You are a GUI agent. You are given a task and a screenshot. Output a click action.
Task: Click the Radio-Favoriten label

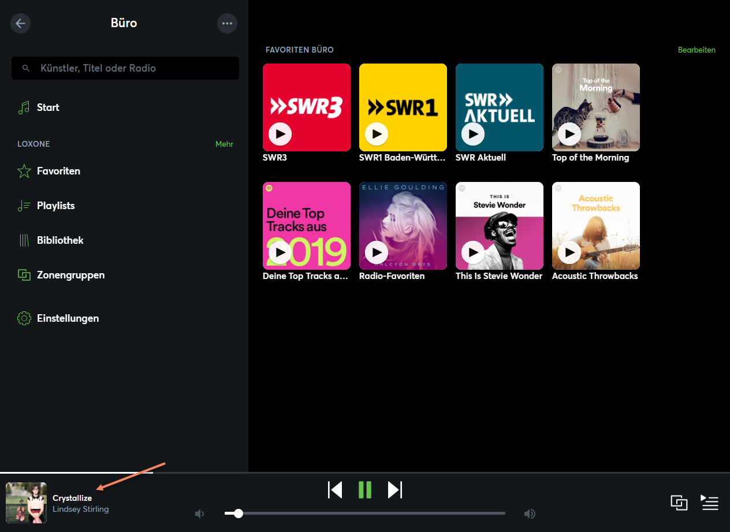pyautogui.click(x=392, y=276)
